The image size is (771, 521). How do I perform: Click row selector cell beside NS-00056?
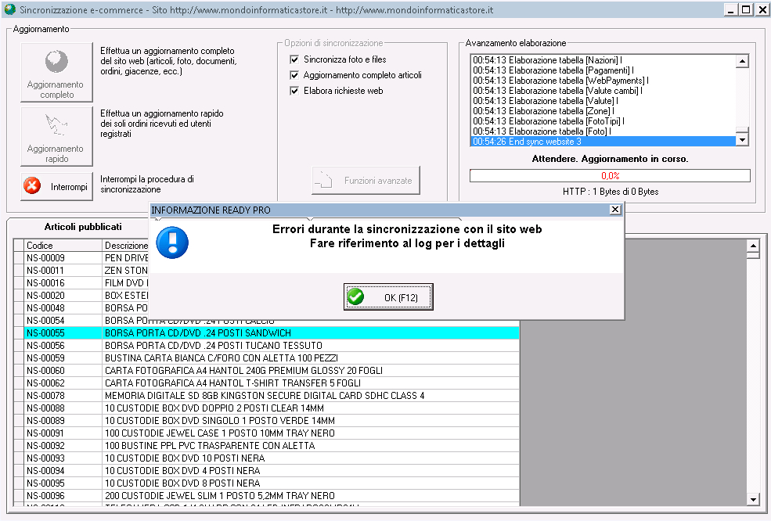(x=19, y=346)
